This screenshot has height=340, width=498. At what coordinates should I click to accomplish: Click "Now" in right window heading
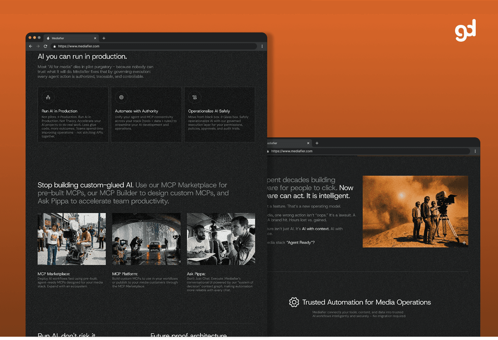(x=346, y=188)
